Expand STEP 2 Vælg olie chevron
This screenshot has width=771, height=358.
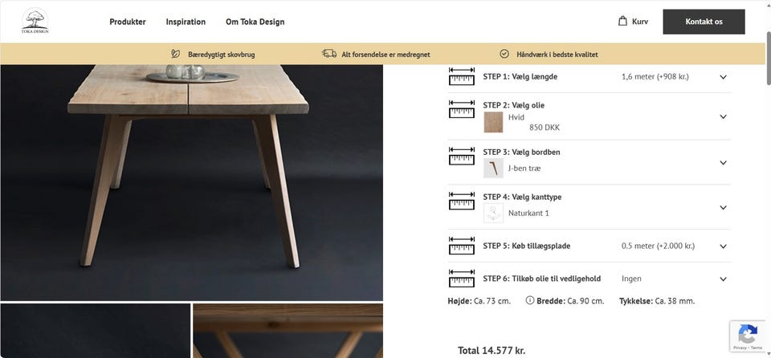click(x=723, y=117)
